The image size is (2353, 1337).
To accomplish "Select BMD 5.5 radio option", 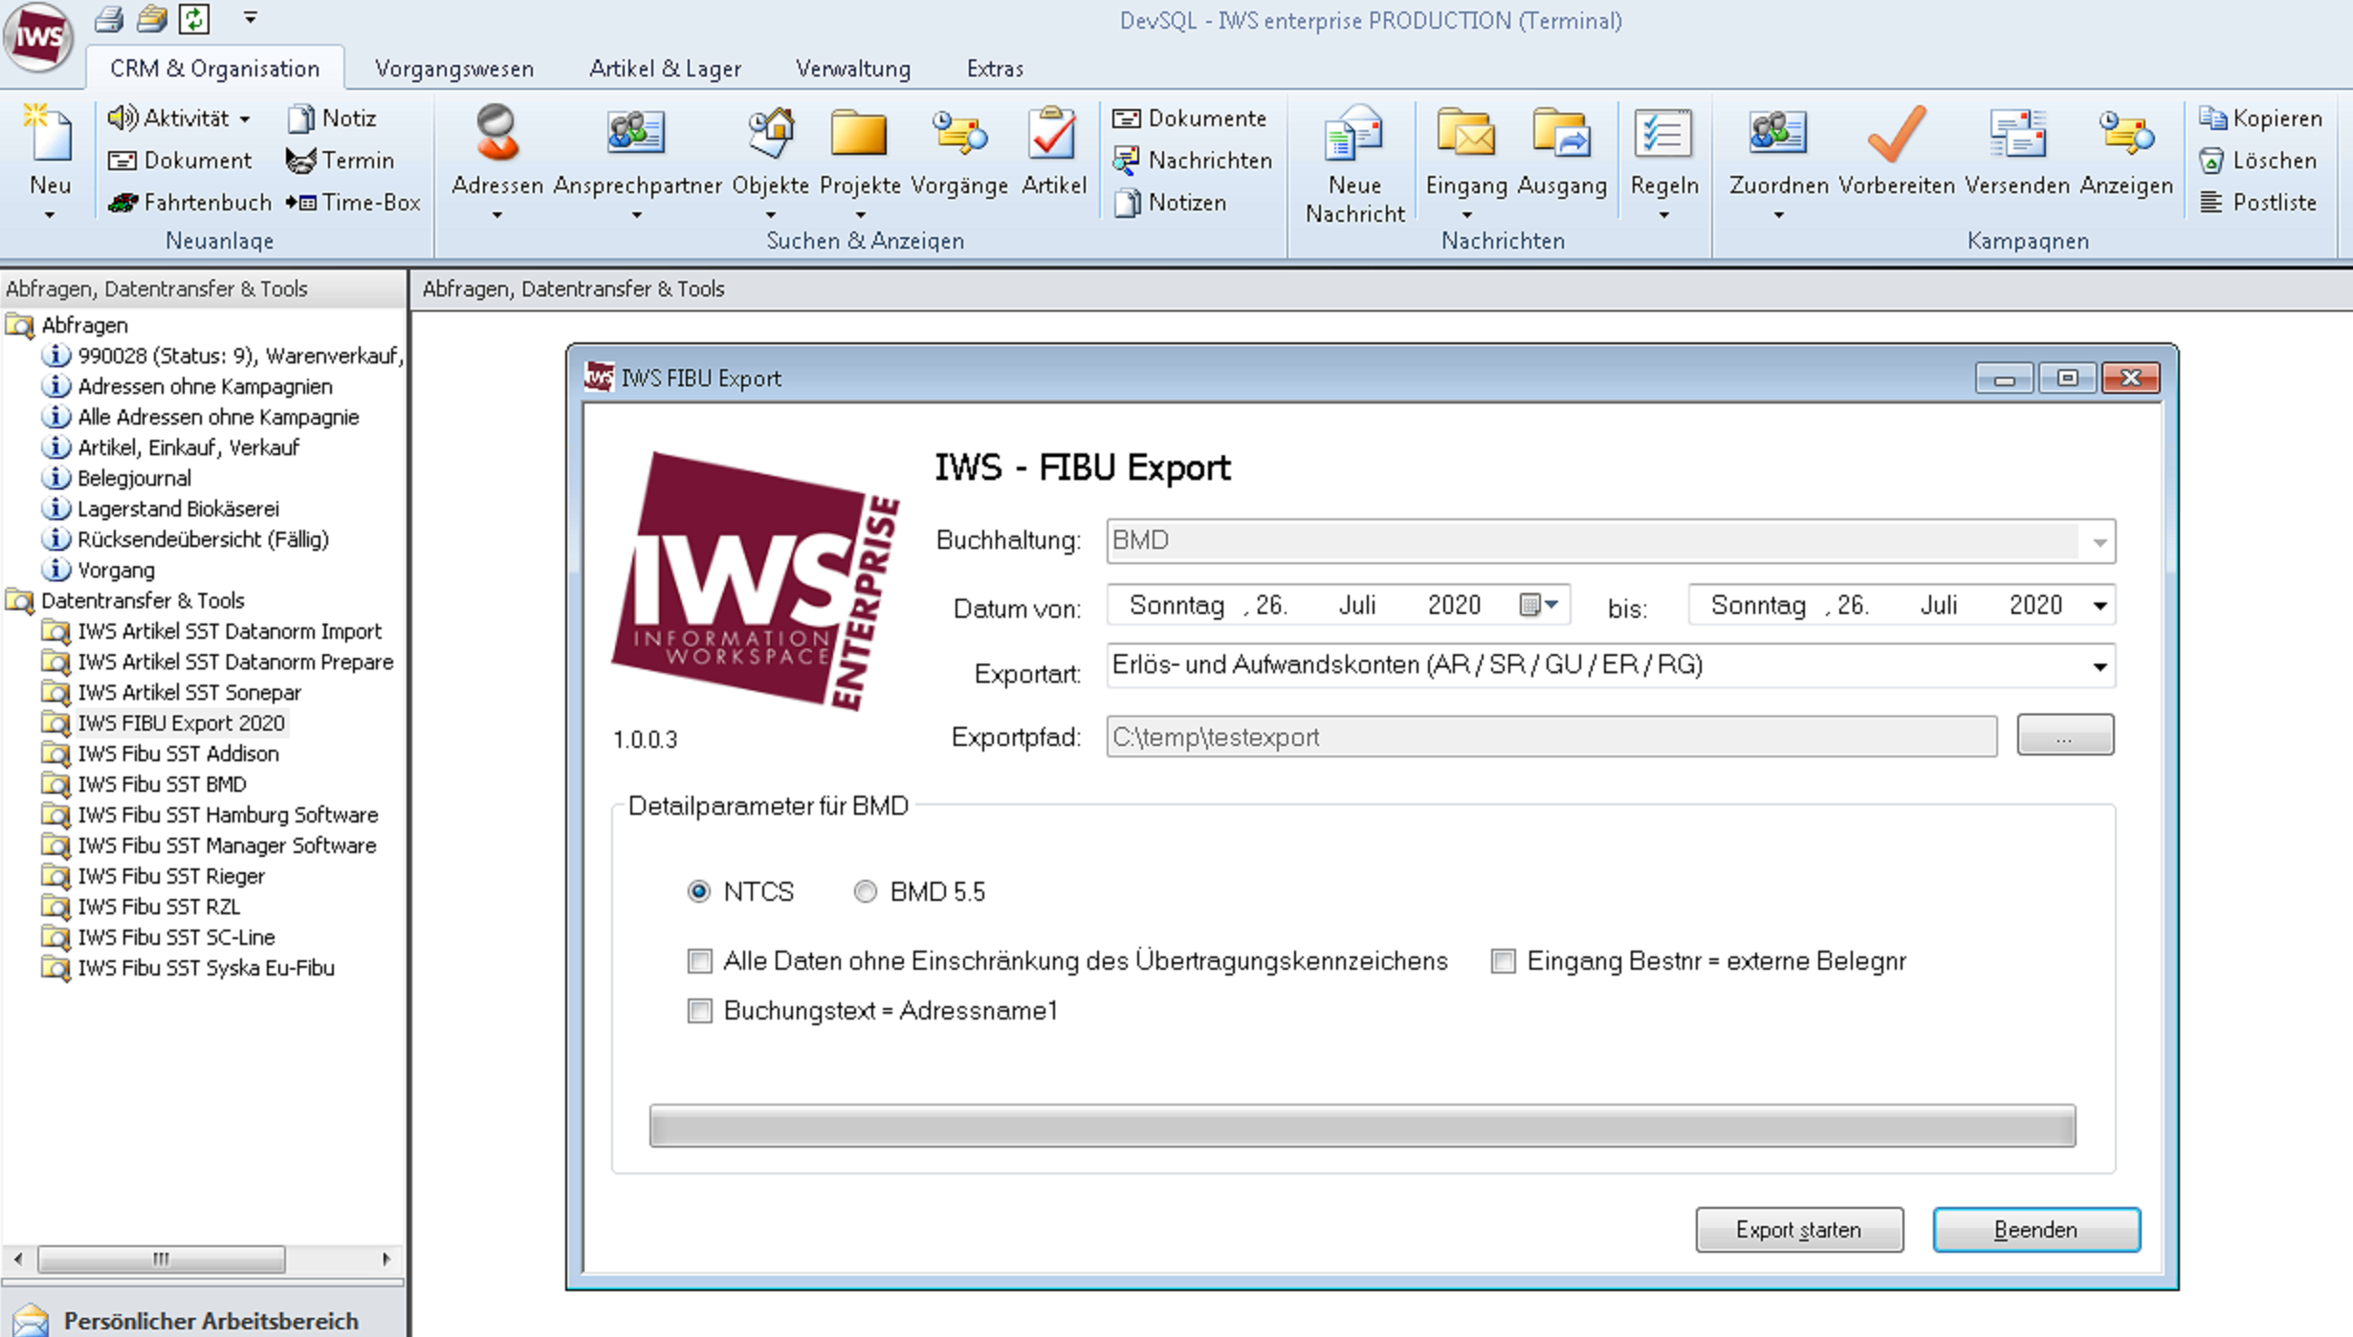I will [866, 891].
